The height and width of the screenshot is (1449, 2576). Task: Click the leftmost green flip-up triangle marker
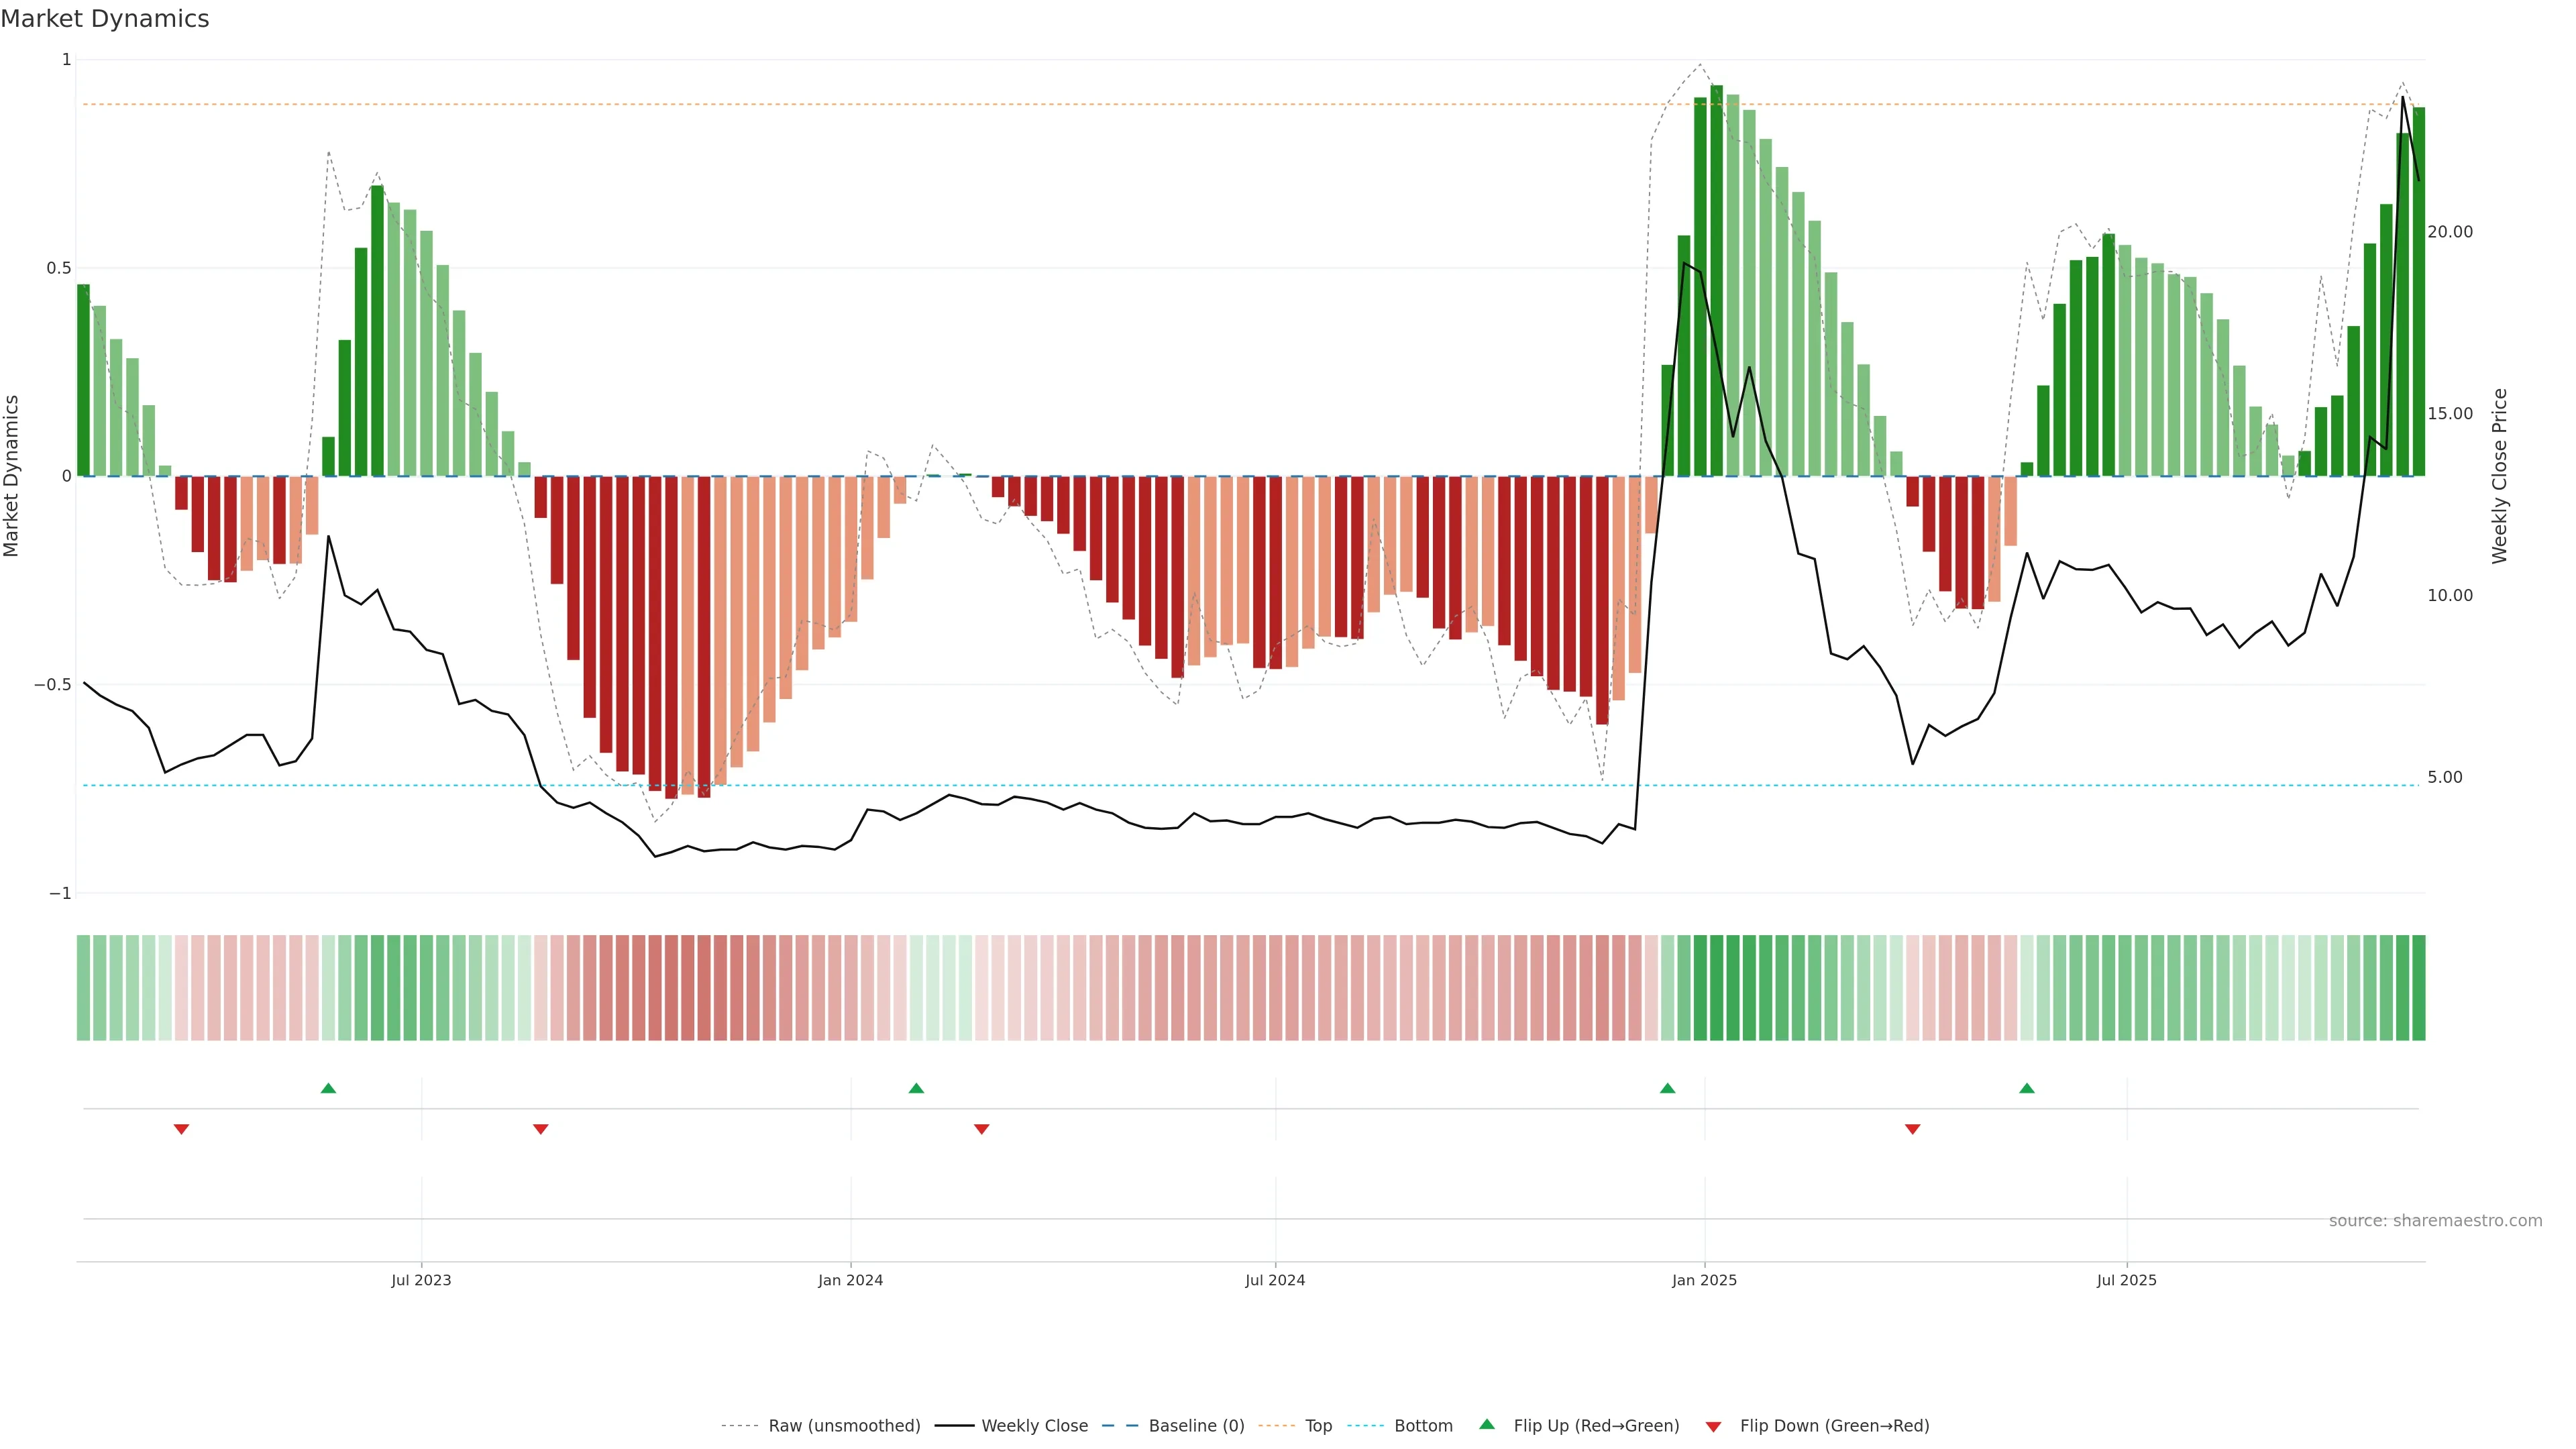pos(328,1088)
